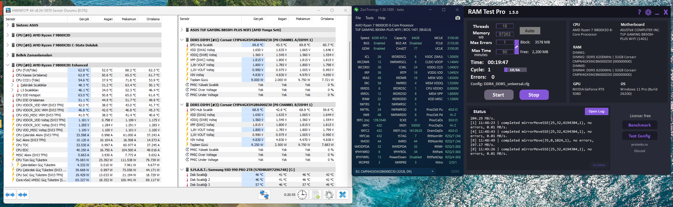Click lightning icon of CPU VDDCR_VDD Voltajı row
The height and width of the screenshot is (207, 673).
click(13, 120)
